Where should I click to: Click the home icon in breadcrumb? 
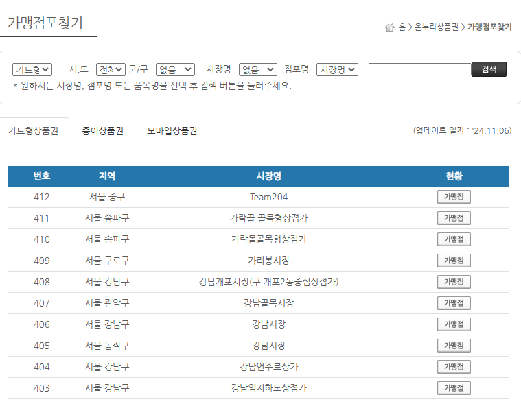389,27
